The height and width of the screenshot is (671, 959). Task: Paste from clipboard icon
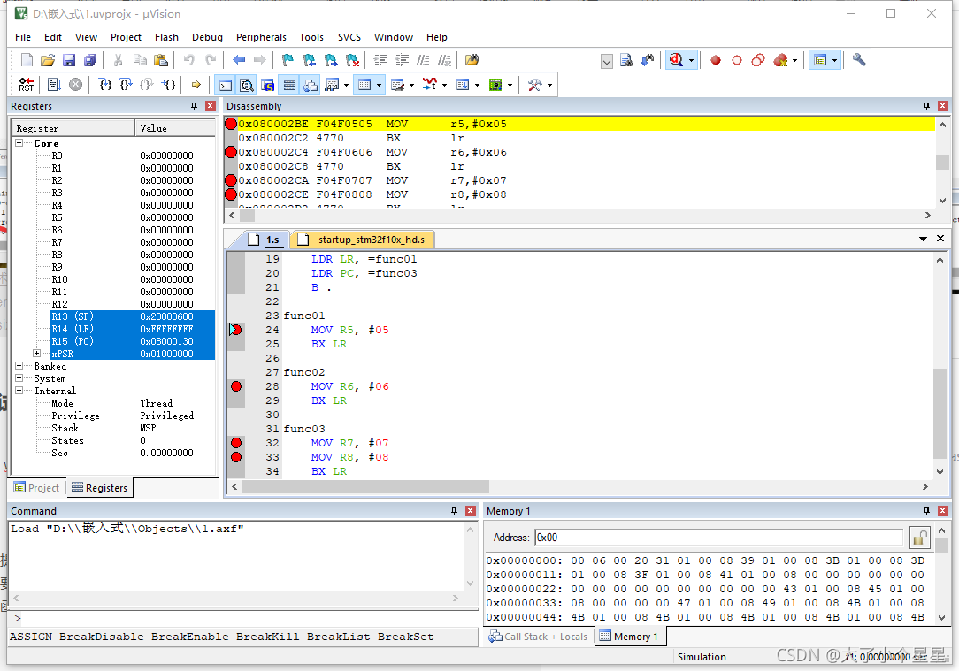[x=161, y=60]
